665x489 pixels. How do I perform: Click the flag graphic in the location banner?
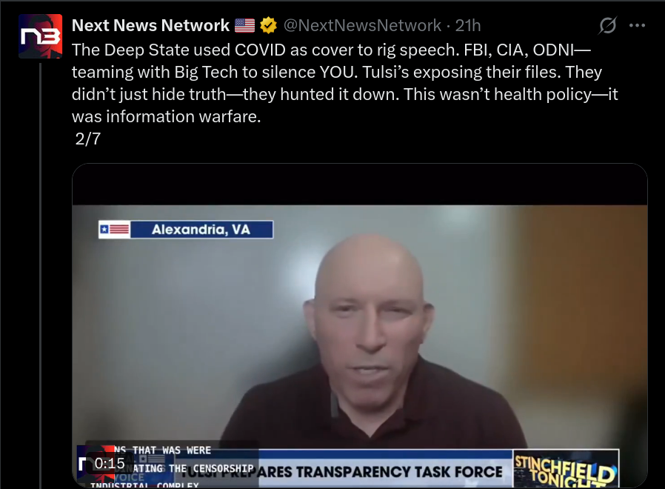point(115,230)
